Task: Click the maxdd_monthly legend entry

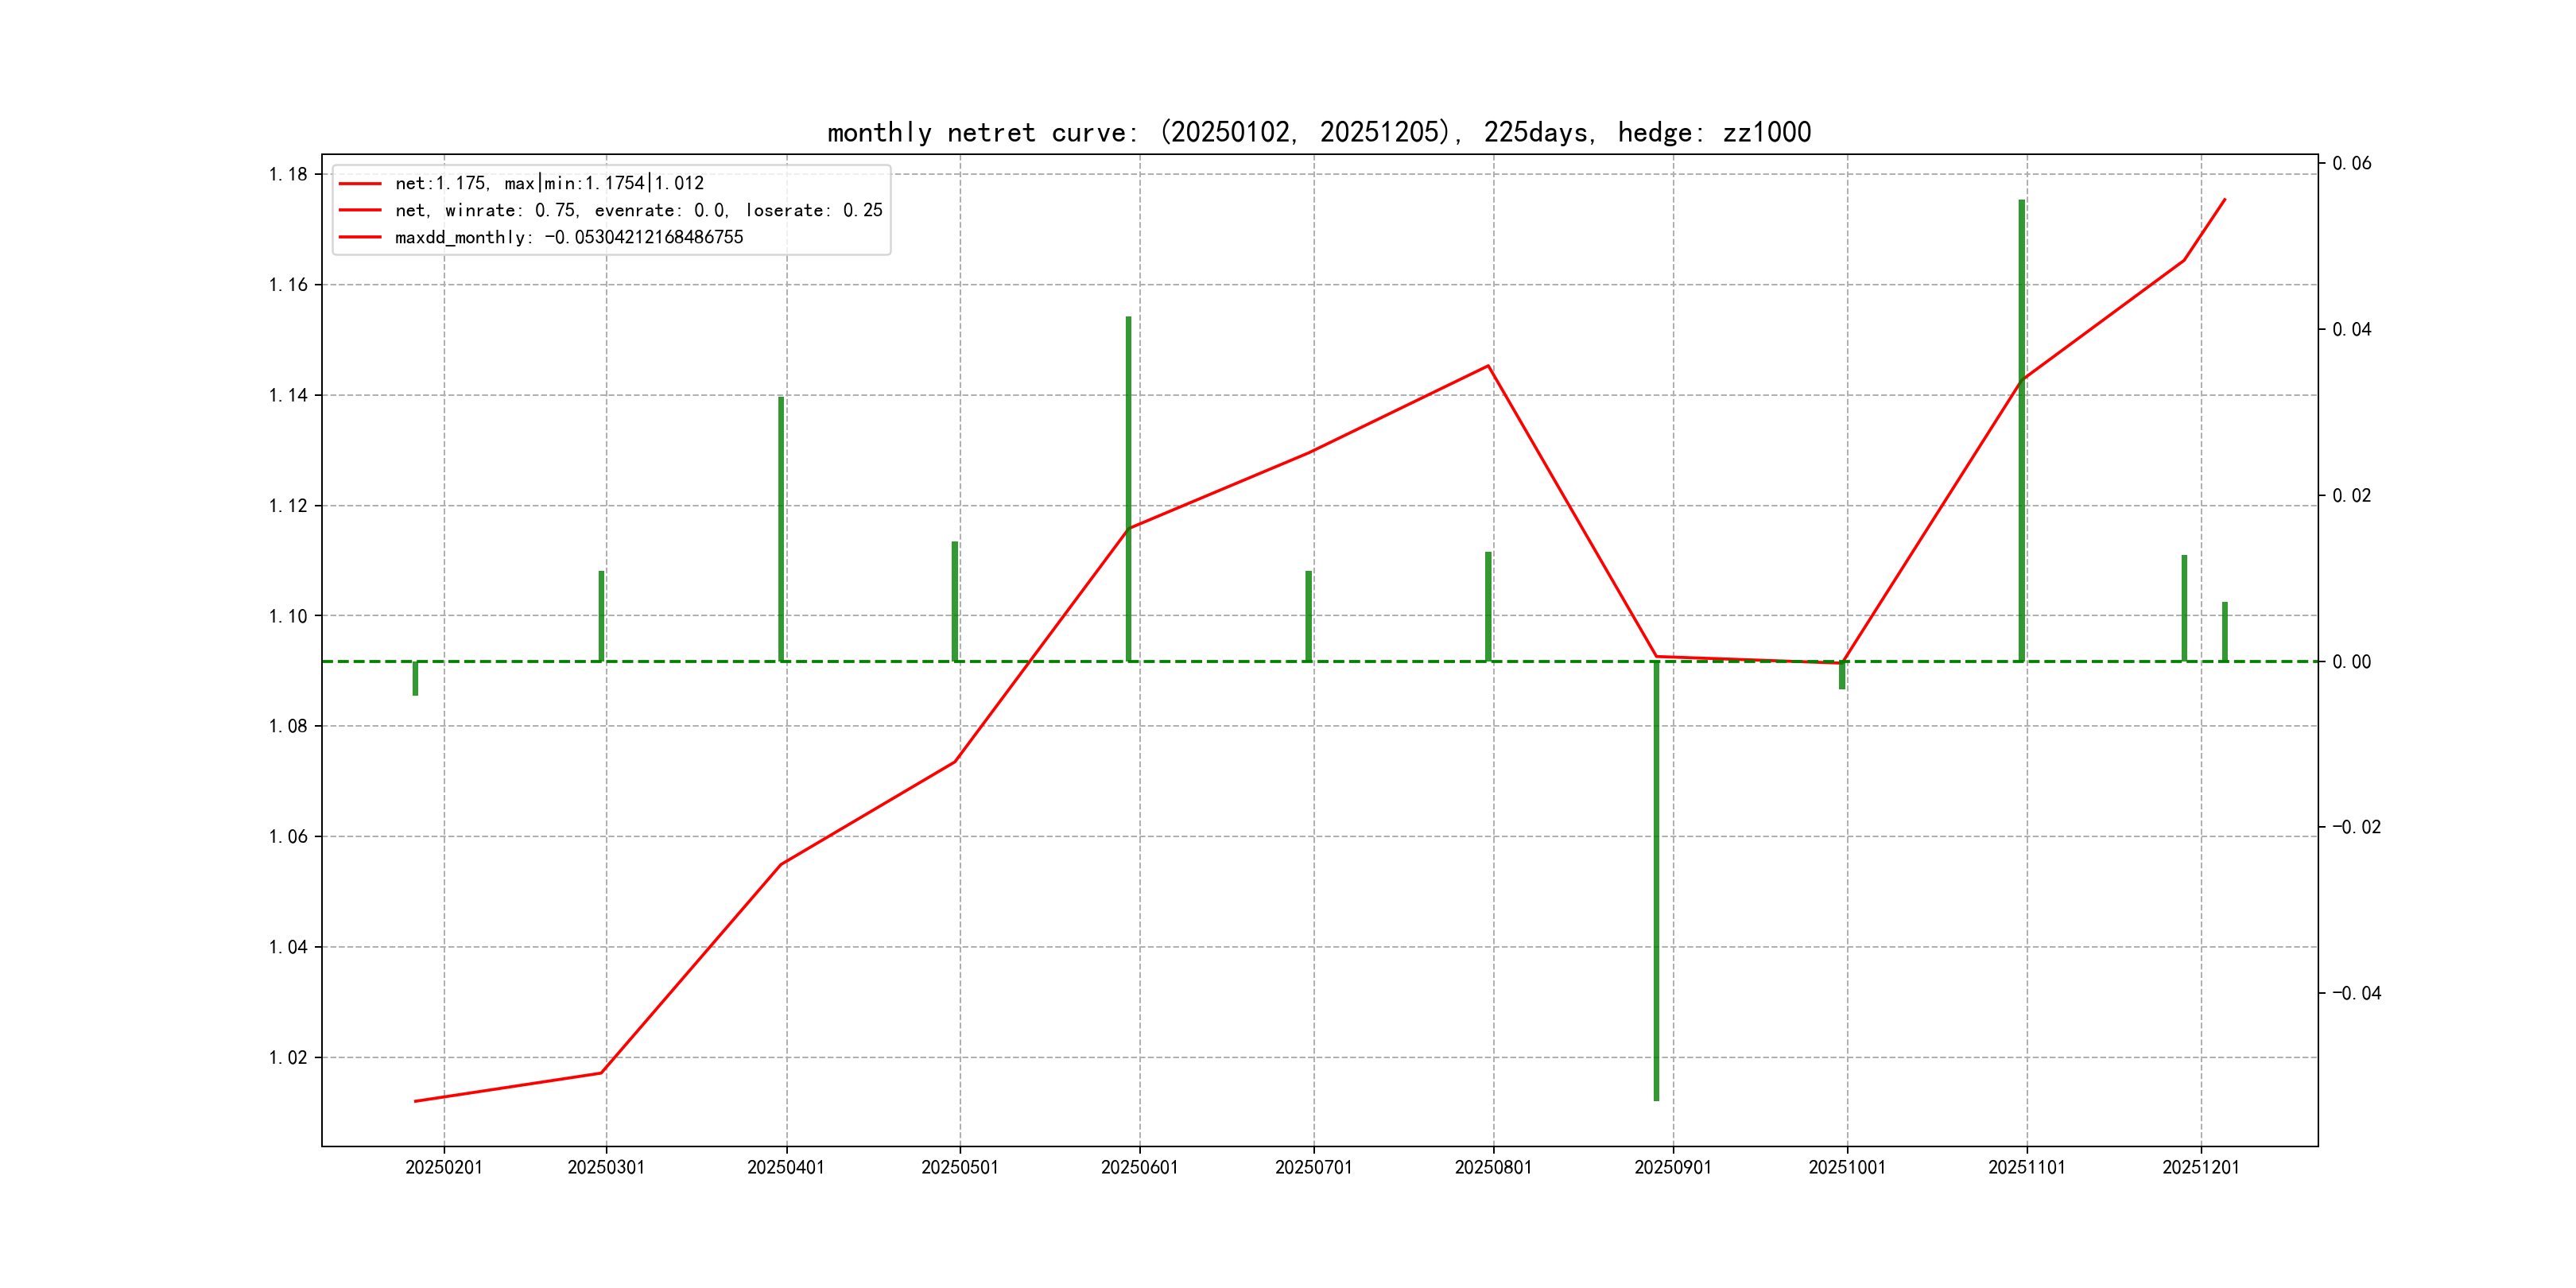Action: pos(568,237)
